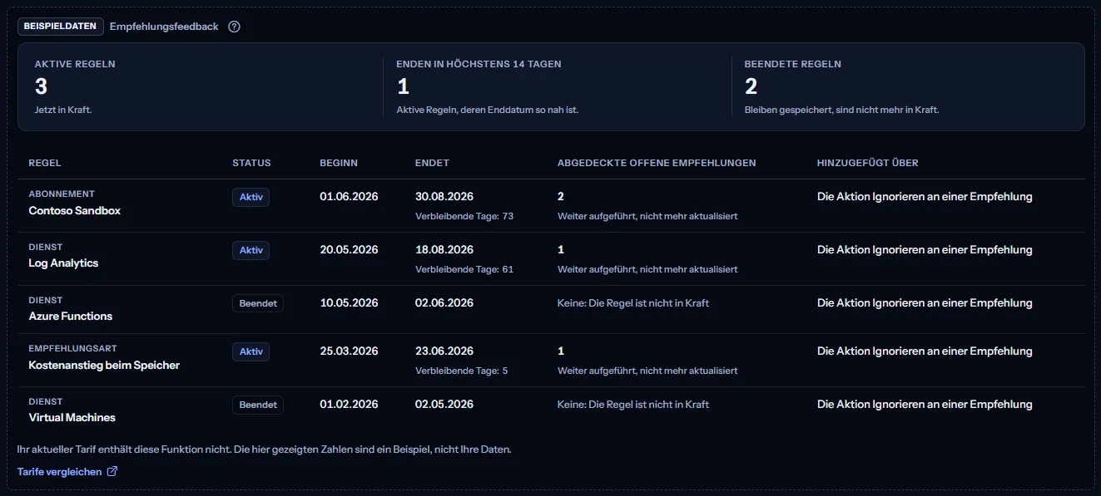The height and width of the screenshot is (496, 1101).
Task: Click the HINZUGEFÜGT ÜBER column header
Action: pos(868,163)
